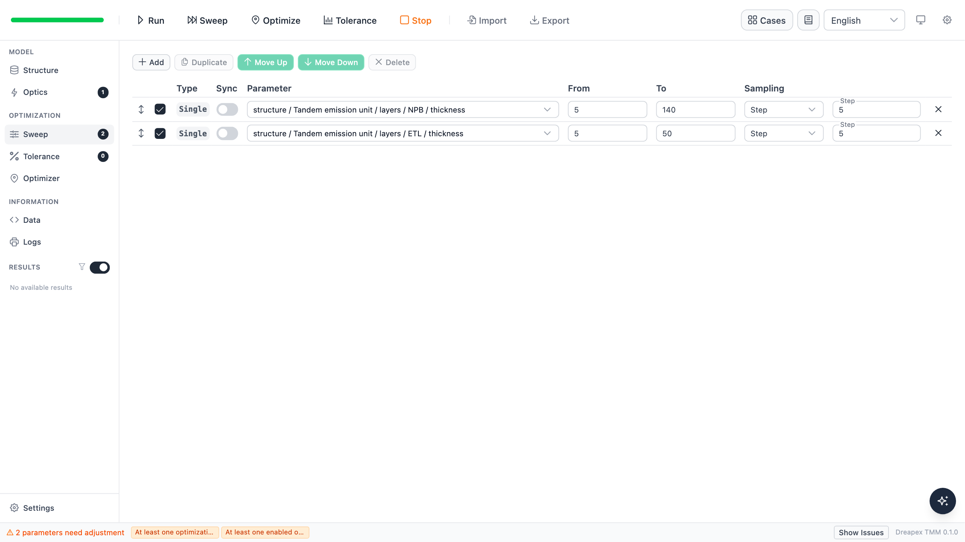
Task: Click the Run play icon
Action: 140,20
